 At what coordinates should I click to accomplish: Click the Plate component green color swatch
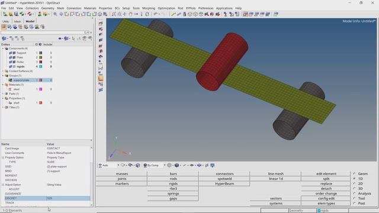[41, 57]
